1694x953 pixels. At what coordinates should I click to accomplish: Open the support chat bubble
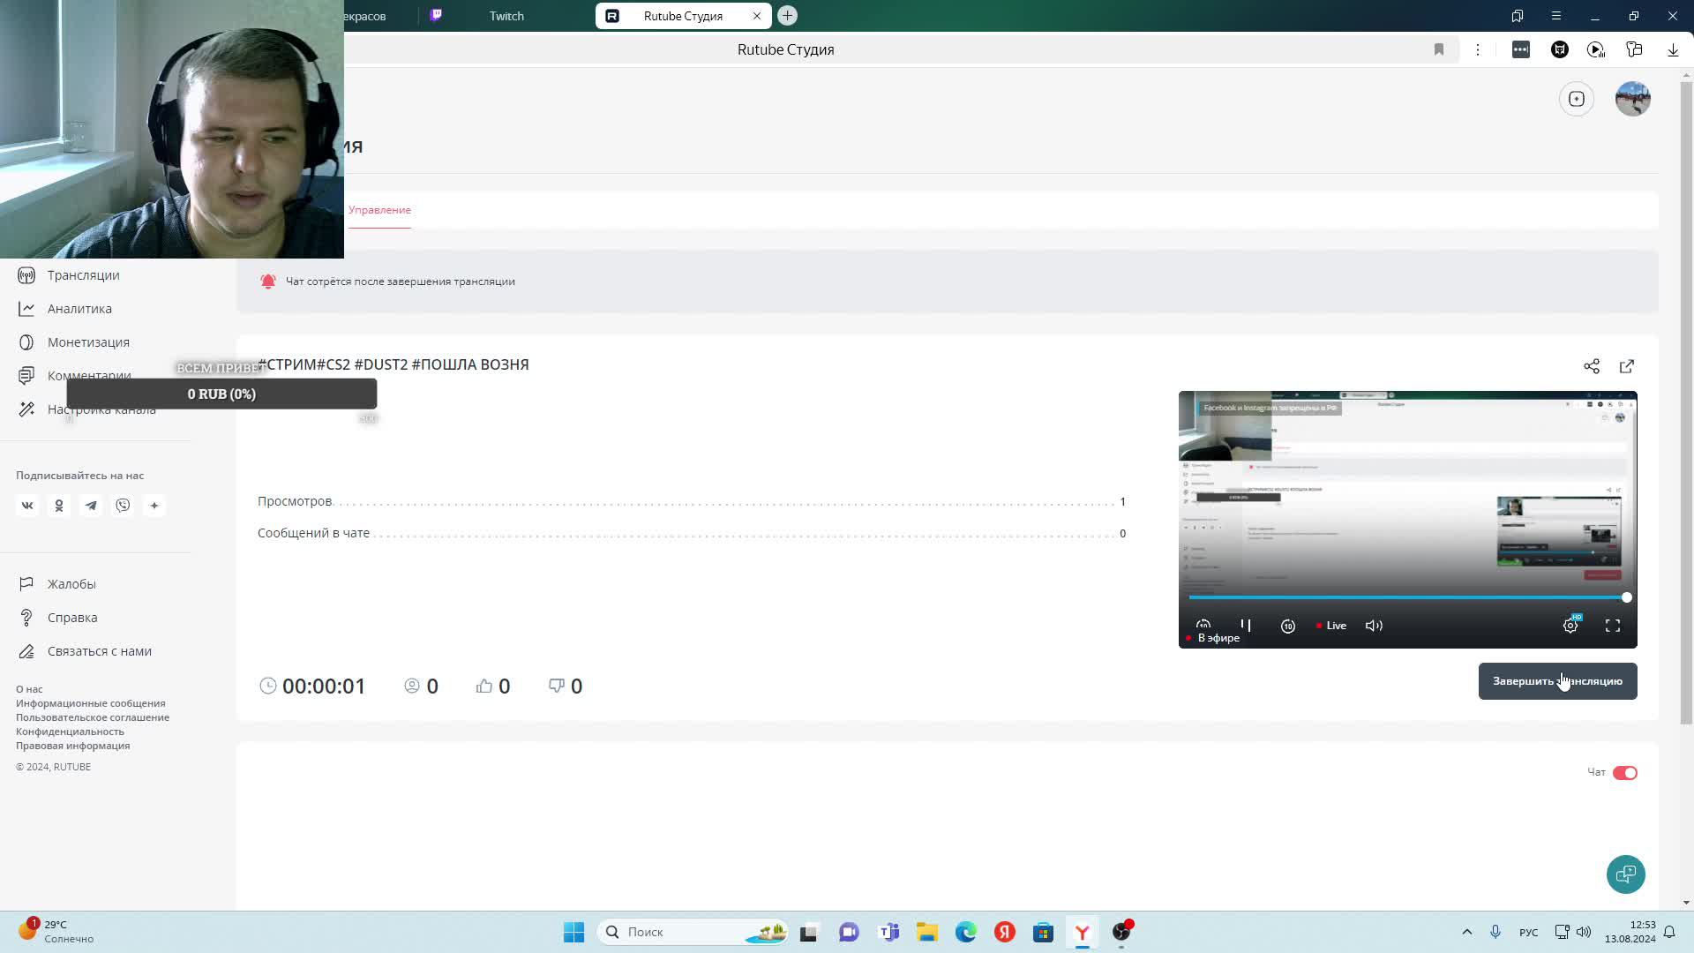pyautogui.click(x=1625, y=874)
